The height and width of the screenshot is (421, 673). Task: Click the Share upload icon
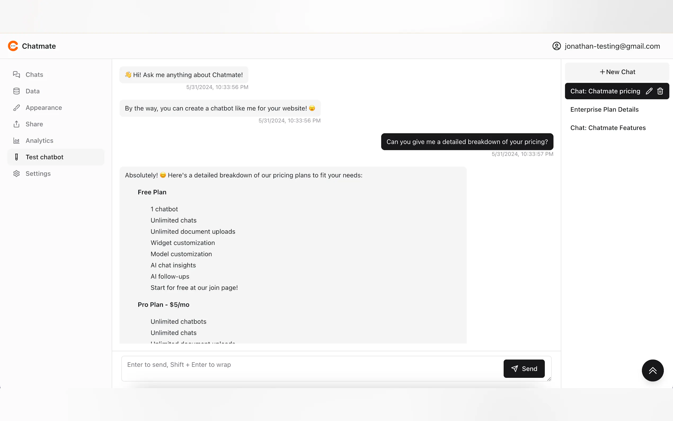point(16,124)
